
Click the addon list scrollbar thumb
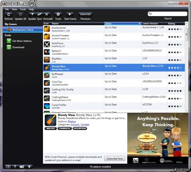(x=186, y=35)
